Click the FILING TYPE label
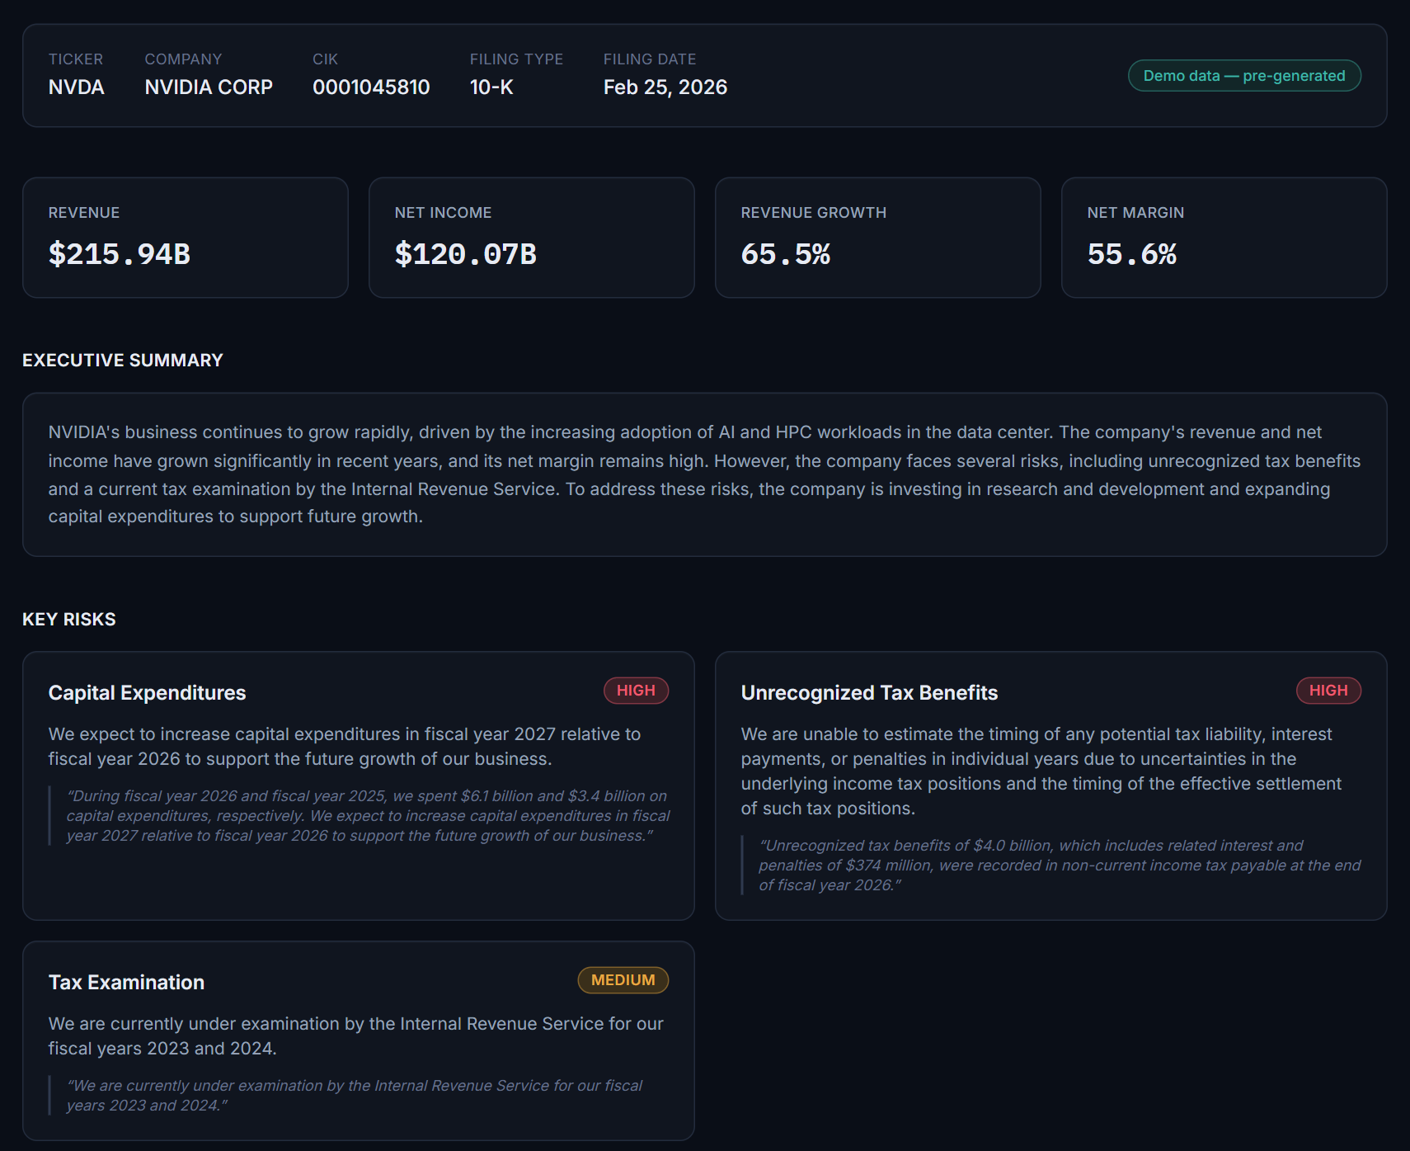 point(516,59)
